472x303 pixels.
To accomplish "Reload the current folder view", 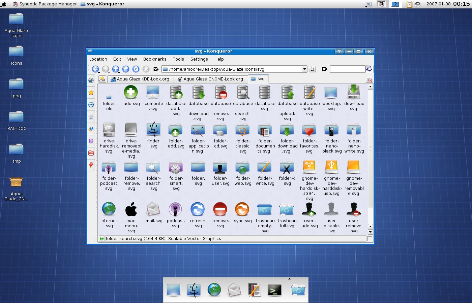I will (136, 69).
